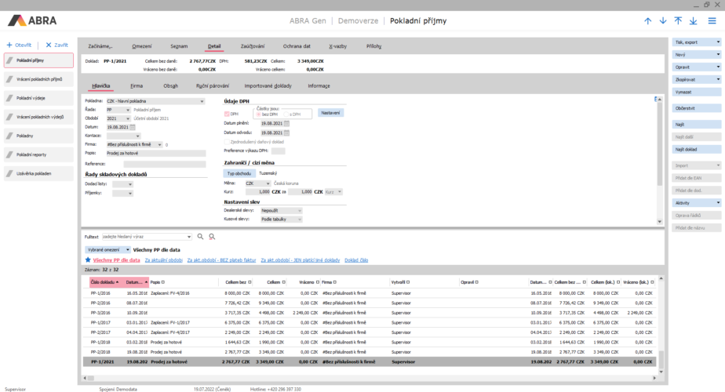Expand the Pokladna dropdown
This screenshot has height=392, width=725.
(202, 101)
